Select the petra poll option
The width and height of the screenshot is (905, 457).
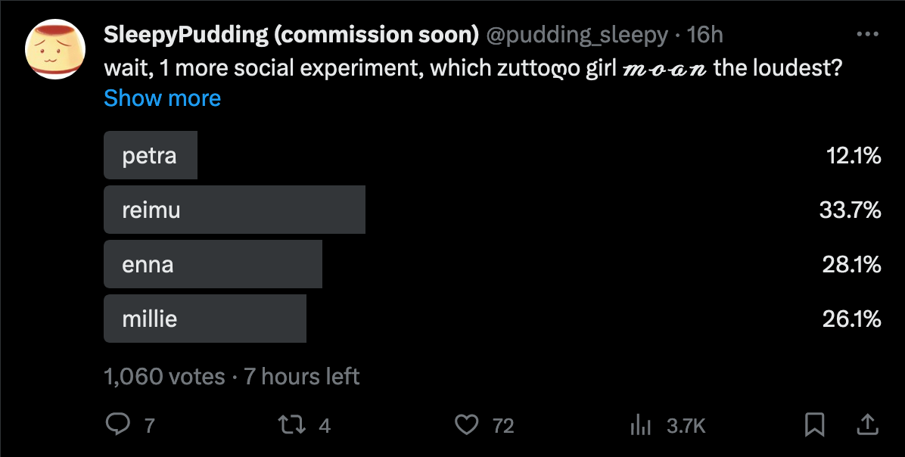[150, 156]
